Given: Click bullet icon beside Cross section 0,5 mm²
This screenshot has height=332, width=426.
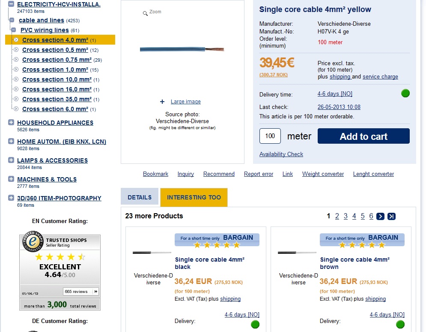Looking at the screenshot, I should (x=16, y=50).
